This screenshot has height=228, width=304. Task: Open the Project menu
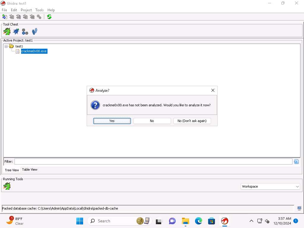(x=26, y=10)
